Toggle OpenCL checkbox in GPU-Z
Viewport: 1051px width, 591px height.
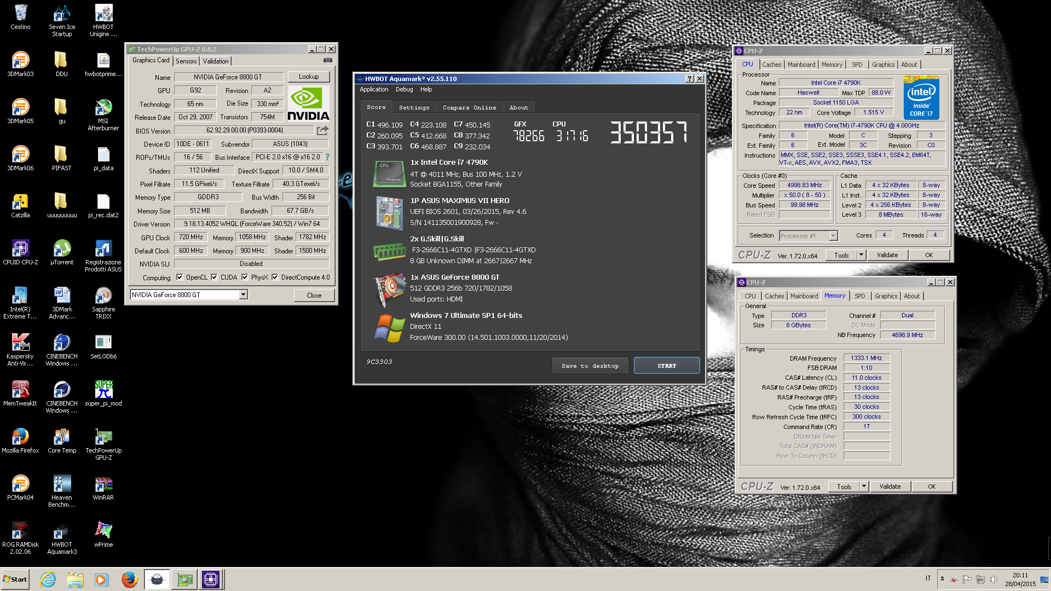[180, 277]
